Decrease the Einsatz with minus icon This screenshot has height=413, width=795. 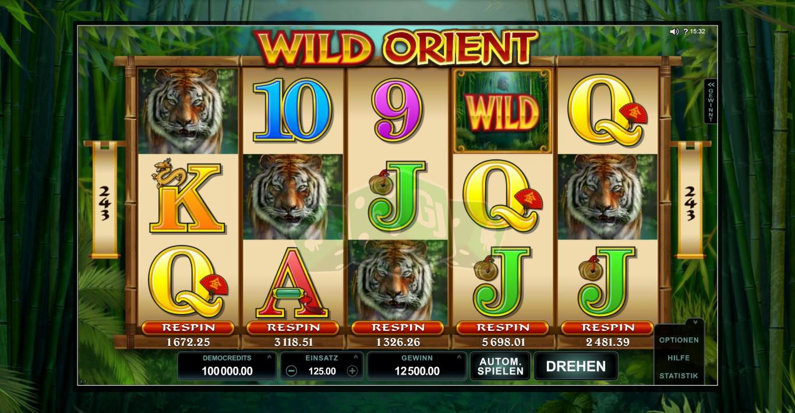292,371
